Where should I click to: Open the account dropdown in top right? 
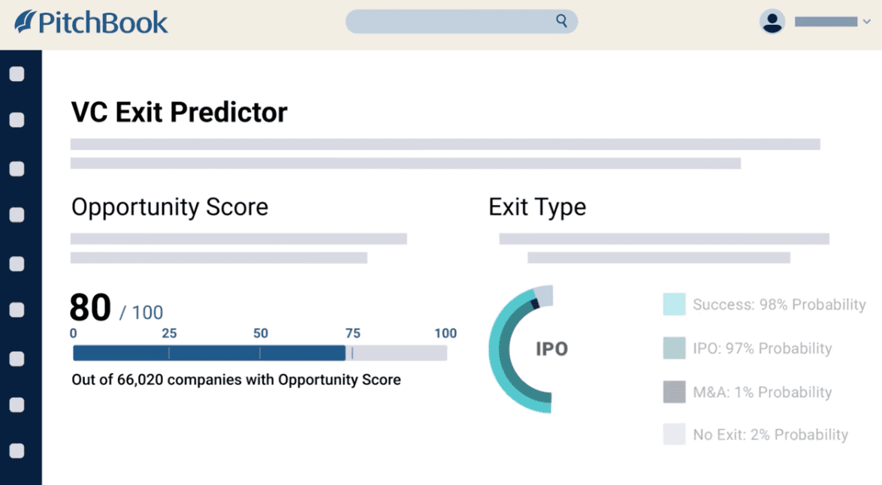(x=865, y=22)
